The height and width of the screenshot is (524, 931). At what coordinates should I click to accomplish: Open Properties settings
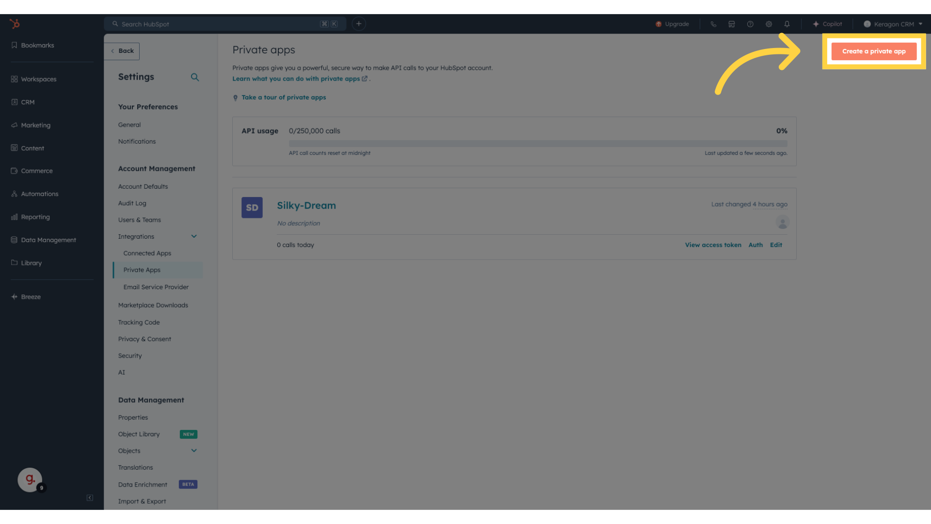[x=133, y=417]
